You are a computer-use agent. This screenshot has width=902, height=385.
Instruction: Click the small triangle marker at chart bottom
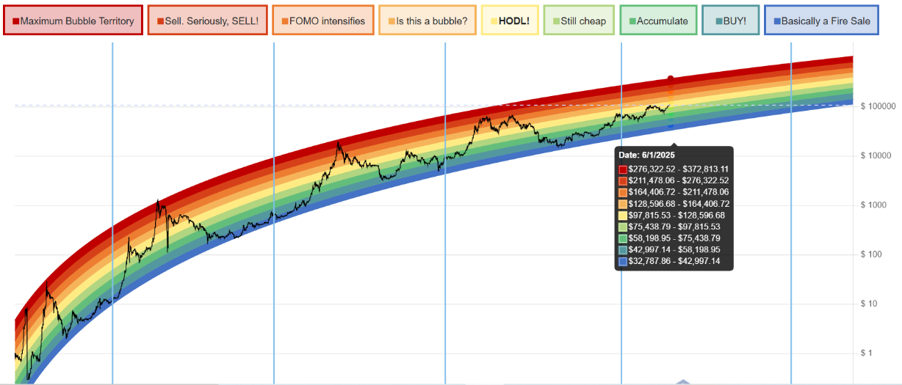coord(683,381)
